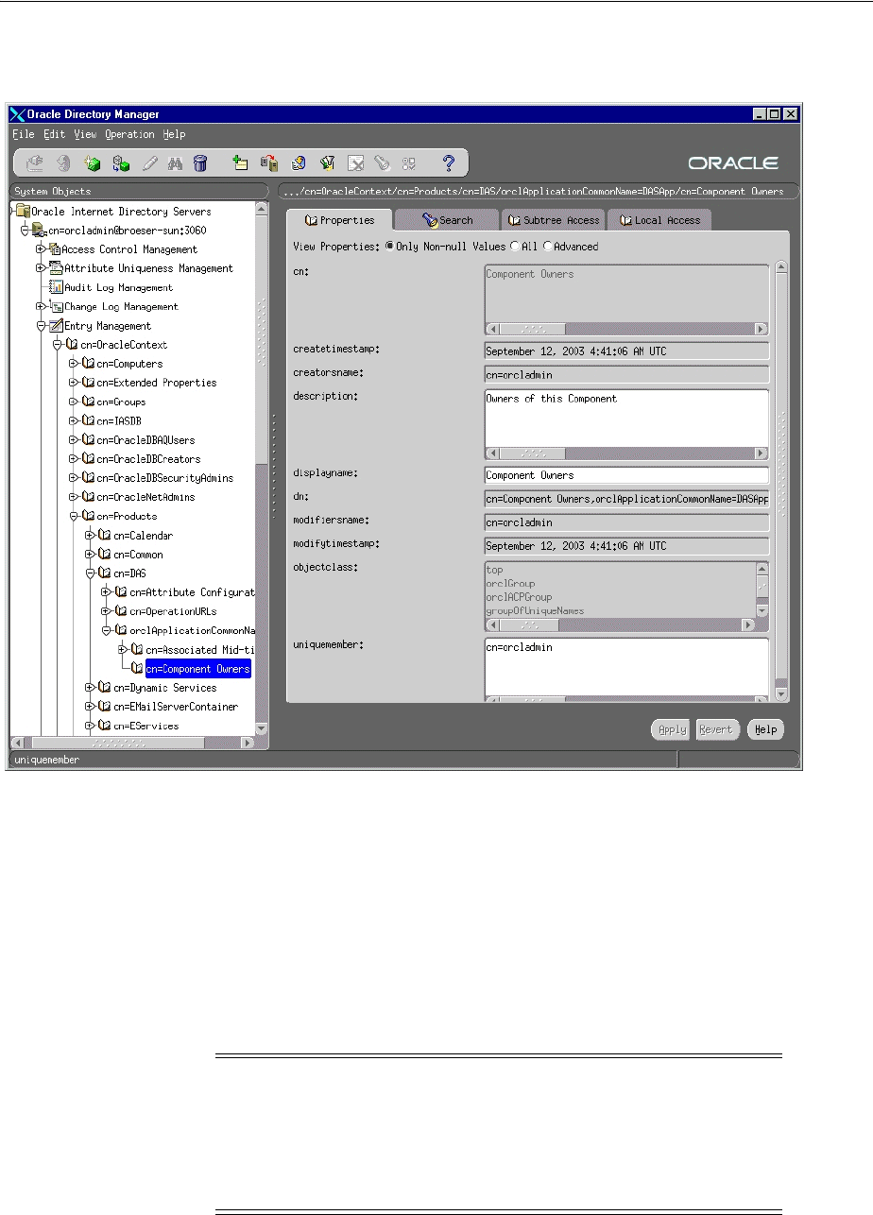Click the flashlight toolbar icon
Image resolution: width=873 pixels, height=1215 pixels.
[382, 163]
